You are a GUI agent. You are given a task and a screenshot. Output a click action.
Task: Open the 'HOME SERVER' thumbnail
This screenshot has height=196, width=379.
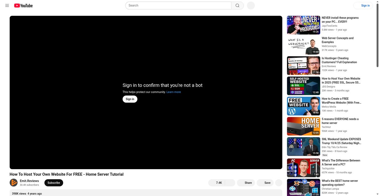[x=304, y=126]
